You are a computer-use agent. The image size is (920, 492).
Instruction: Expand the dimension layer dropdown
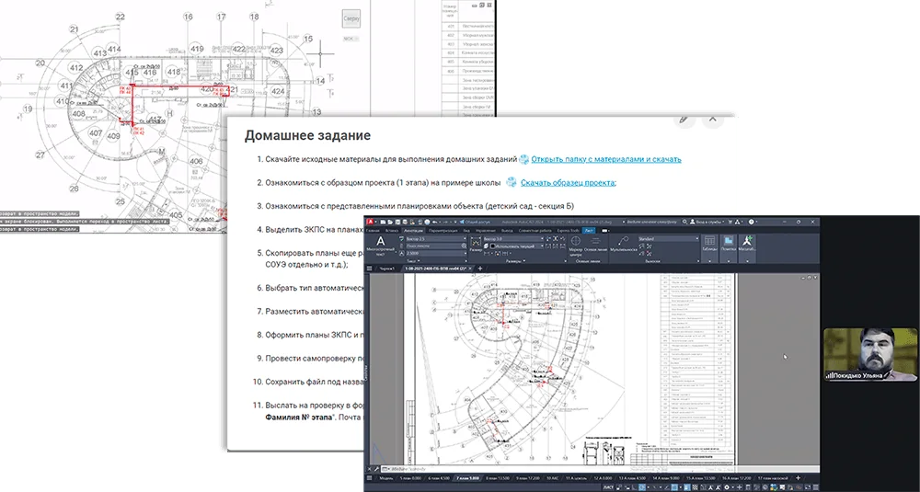(x=542, y=246)
